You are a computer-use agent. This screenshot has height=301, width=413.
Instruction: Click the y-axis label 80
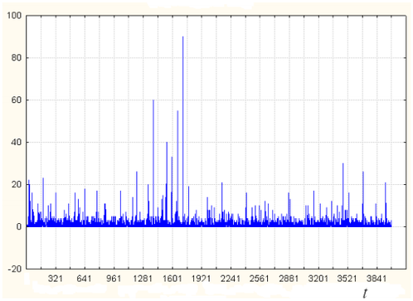point(17,58)
